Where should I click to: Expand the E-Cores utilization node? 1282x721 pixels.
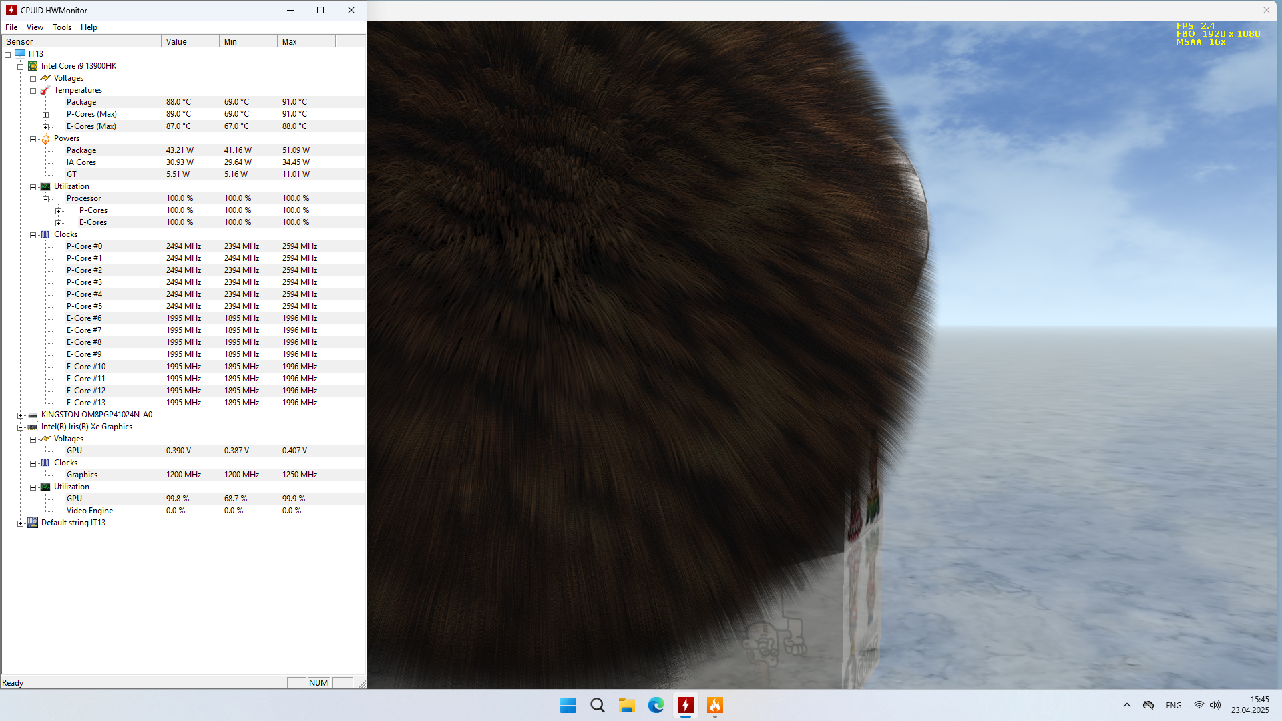(x=58, y=223)
